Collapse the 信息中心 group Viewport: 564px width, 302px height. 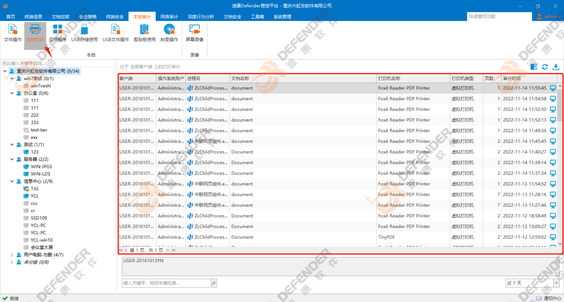[12, 181]
